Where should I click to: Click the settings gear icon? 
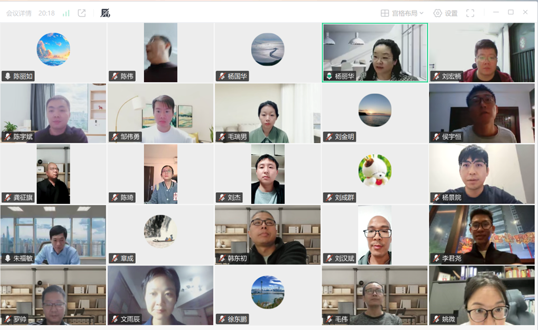coord(438,13)
